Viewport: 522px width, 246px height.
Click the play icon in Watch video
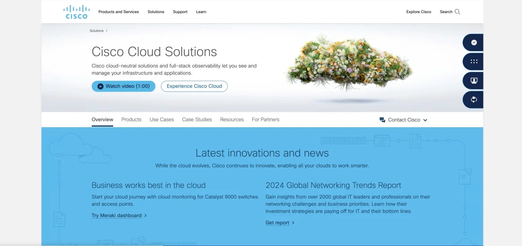click(x=100, y=86)
